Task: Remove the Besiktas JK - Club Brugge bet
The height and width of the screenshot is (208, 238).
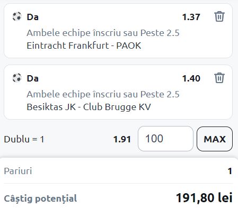Action: tap(219, 78)
